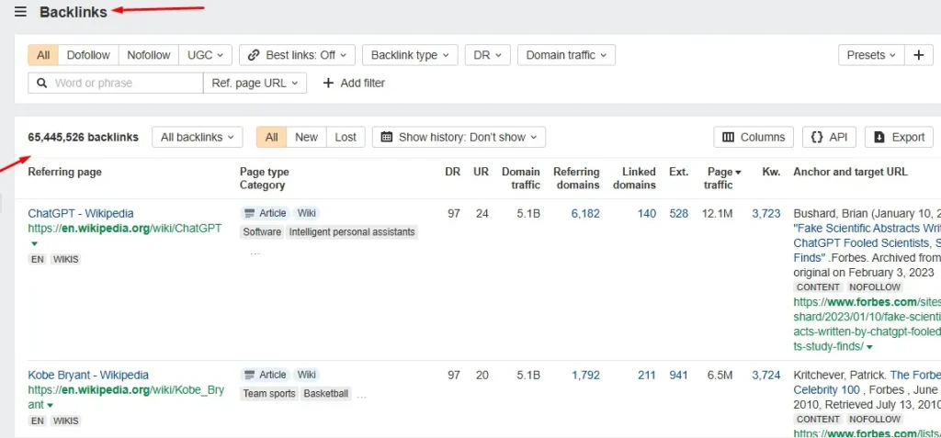Sort by the Page traffic column

[x=723, y=178]
